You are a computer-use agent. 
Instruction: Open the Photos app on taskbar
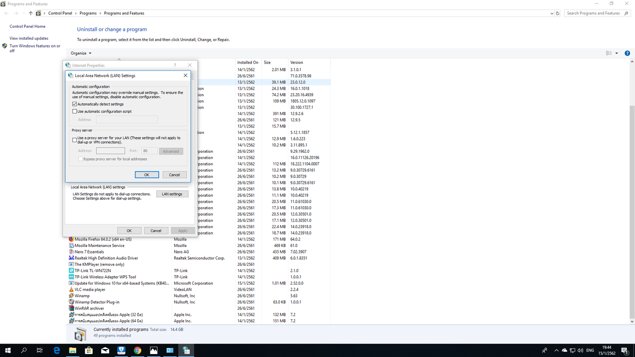pyautogui.click(x=154, y=351)
